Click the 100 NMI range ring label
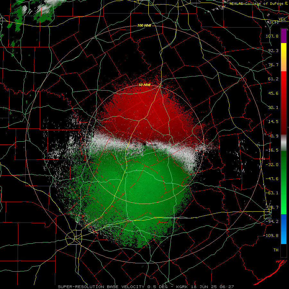The height and width of the screenshot is (289, 289). tap(144, 25)
